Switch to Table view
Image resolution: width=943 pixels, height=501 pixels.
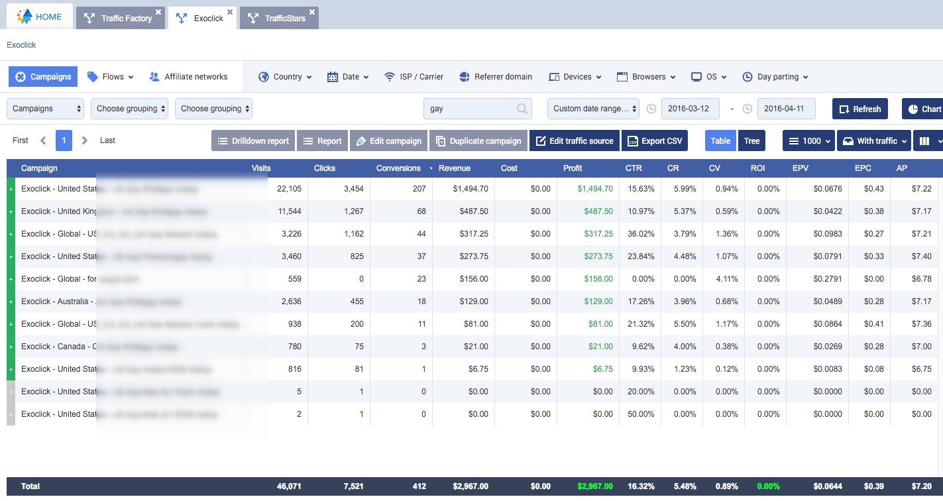[x=720, y=140]
